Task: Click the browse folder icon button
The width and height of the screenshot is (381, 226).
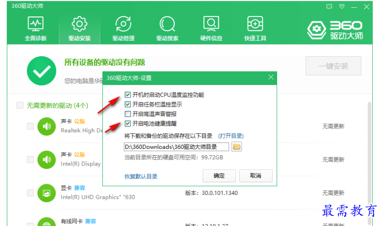Action: [x=236, y=146]
